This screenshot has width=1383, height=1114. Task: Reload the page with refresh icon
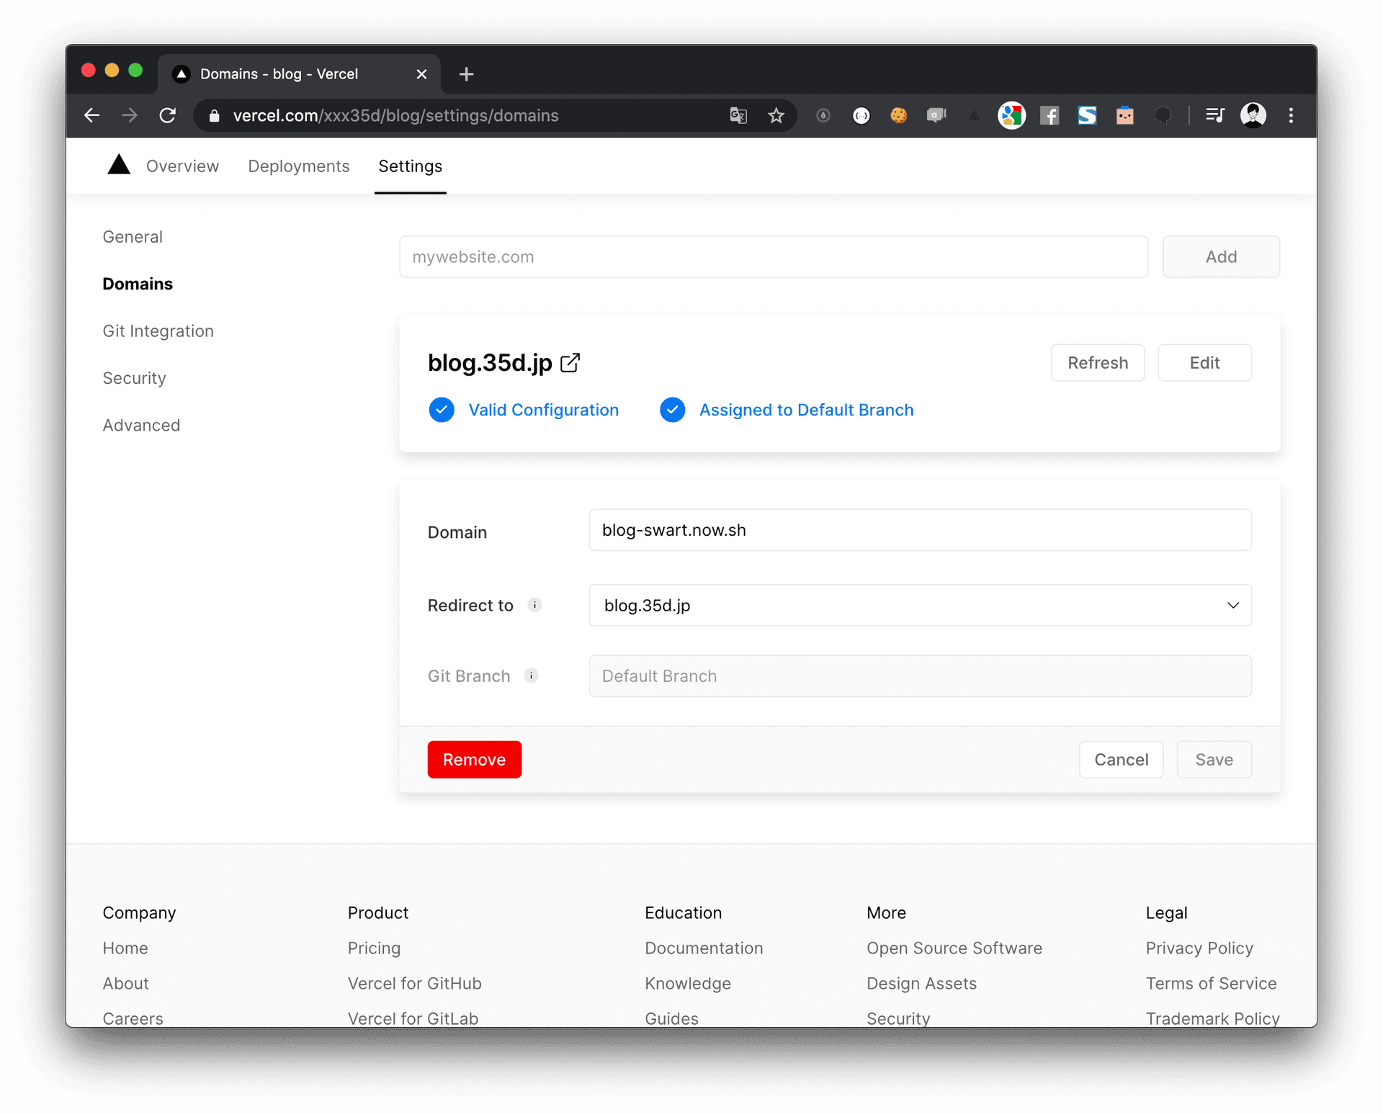[x=168, y=115]
